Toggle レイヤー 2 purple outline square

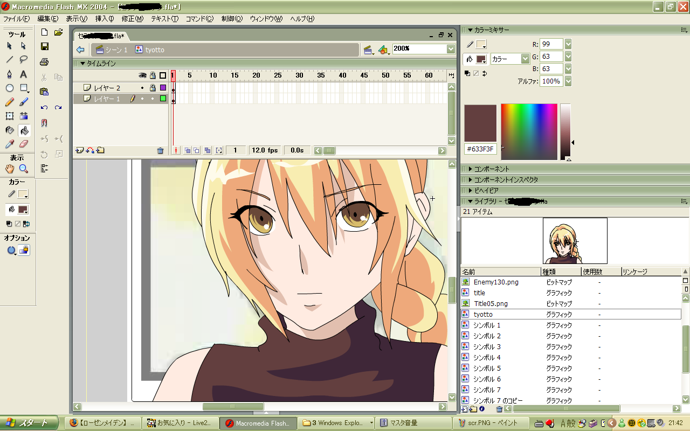click(163, 88)
